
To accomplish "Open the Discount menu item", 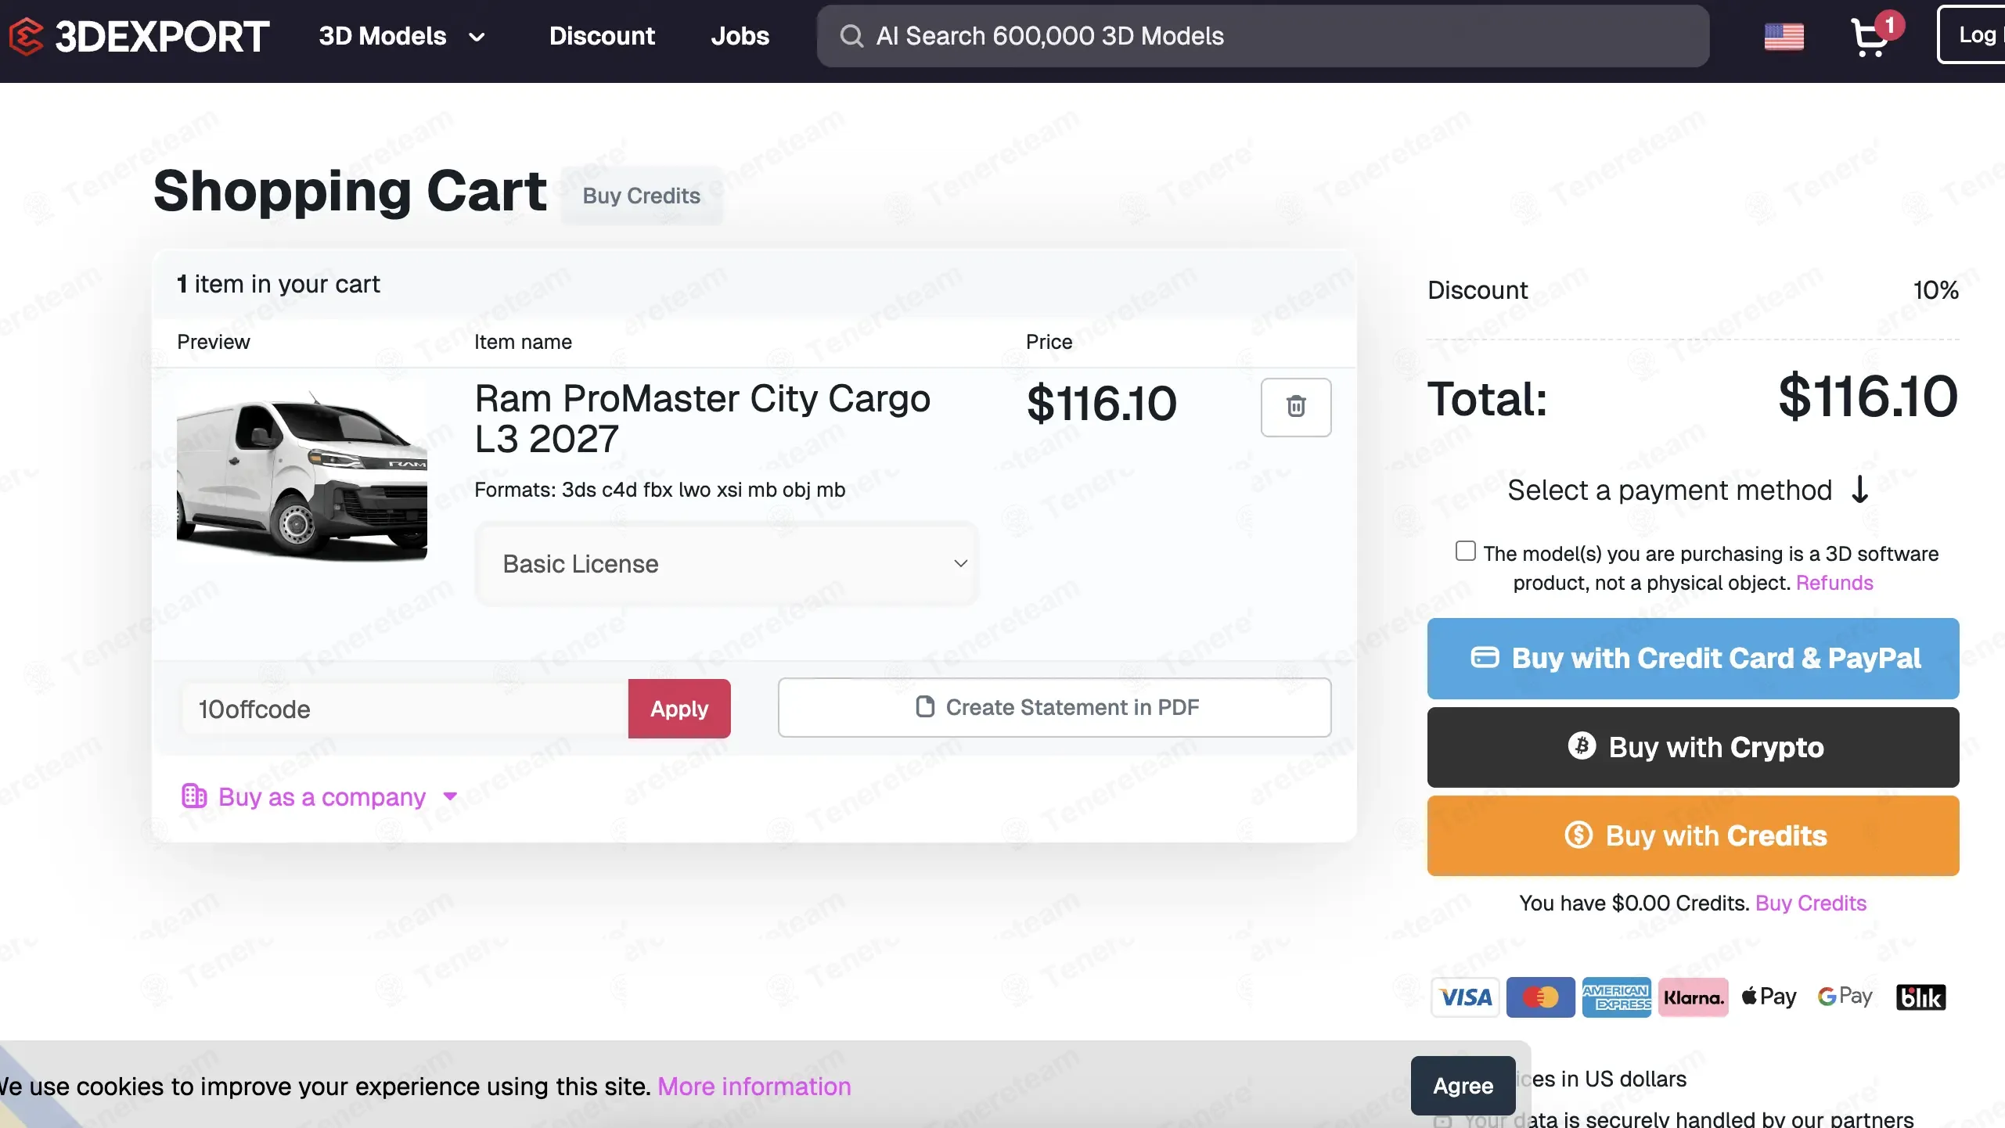I will [602, 36].
